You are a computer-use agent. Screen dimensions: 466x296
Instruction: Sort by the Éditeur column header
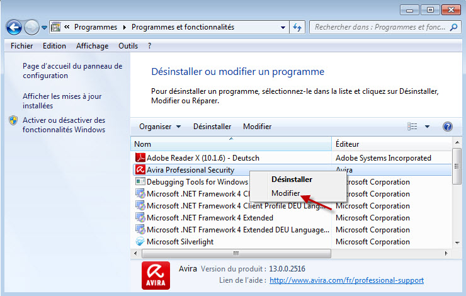[x=392, y=144]
